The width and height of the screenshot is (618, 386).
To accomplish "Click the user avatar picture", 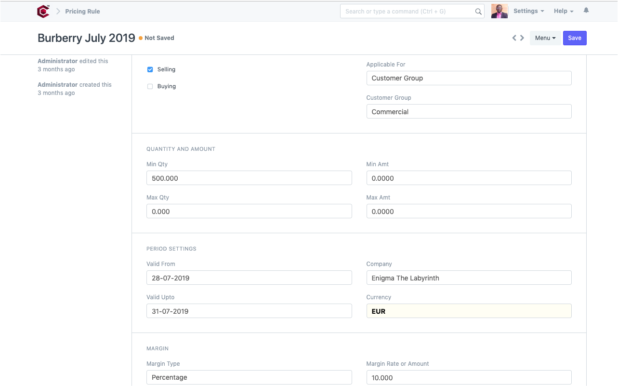I will coord(500,11).
